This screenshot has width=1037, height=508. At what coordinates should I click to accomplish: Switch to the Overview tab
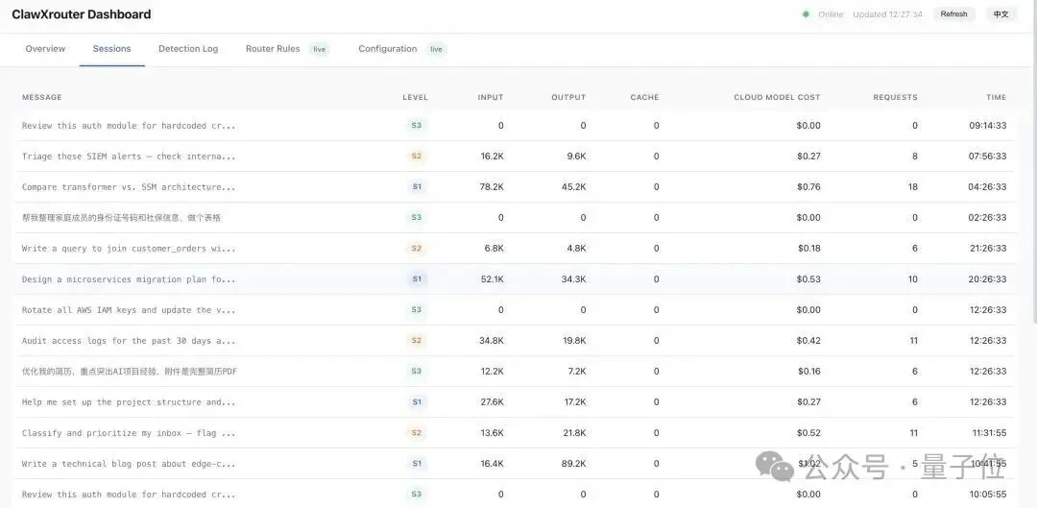(45, 49)
